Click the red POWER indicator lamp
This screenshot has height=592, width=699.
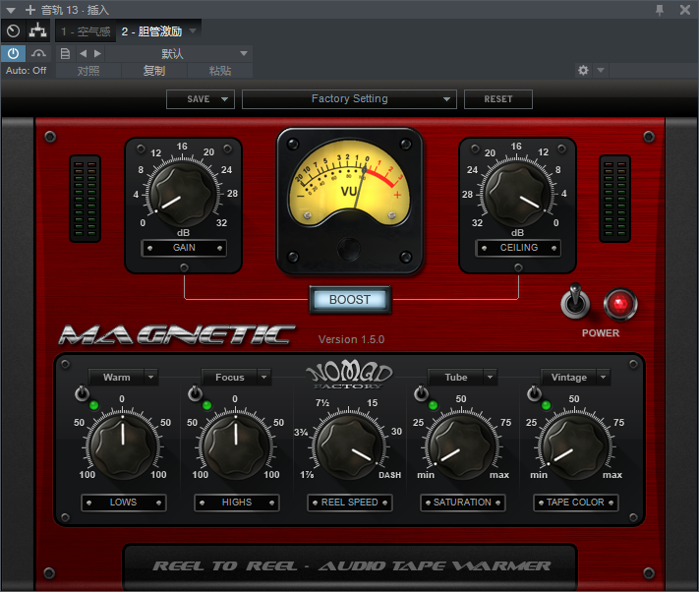(620, 305)
